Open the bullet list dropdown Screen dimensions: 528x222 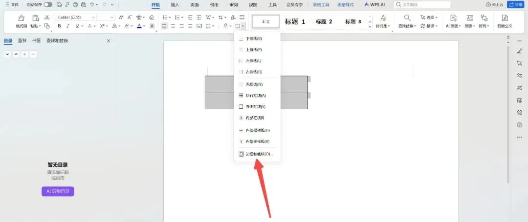[170, 17]
